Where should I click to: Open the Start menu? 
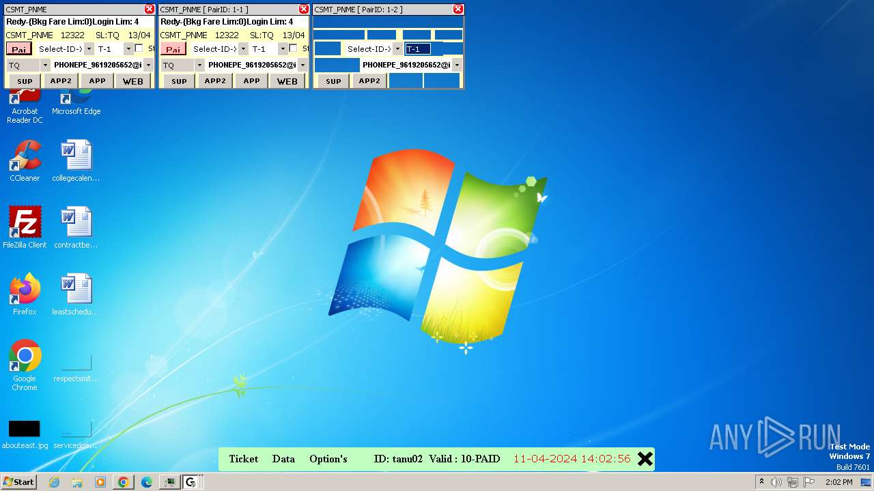pos(19,482)
